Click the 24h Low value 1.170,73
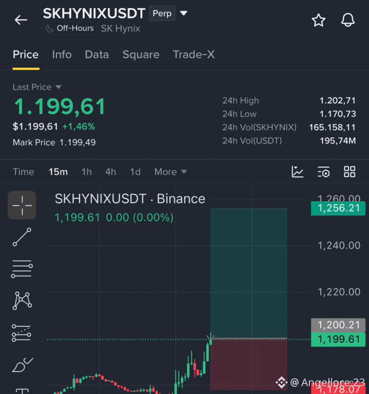This screenshot has height=394, width=369. (x=337, y=114)
